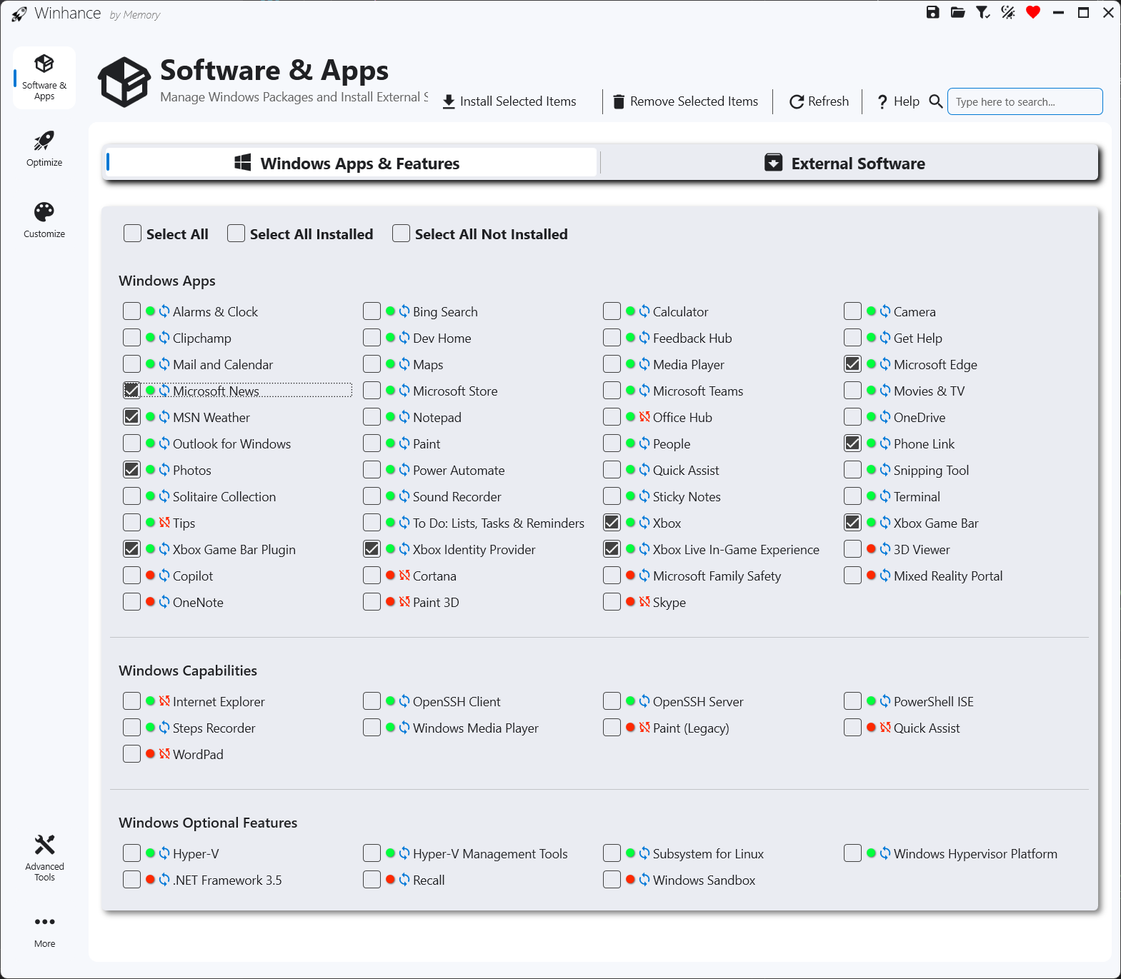Click the Refresh button
This screenshot has height=979, width=1121.
819,101
